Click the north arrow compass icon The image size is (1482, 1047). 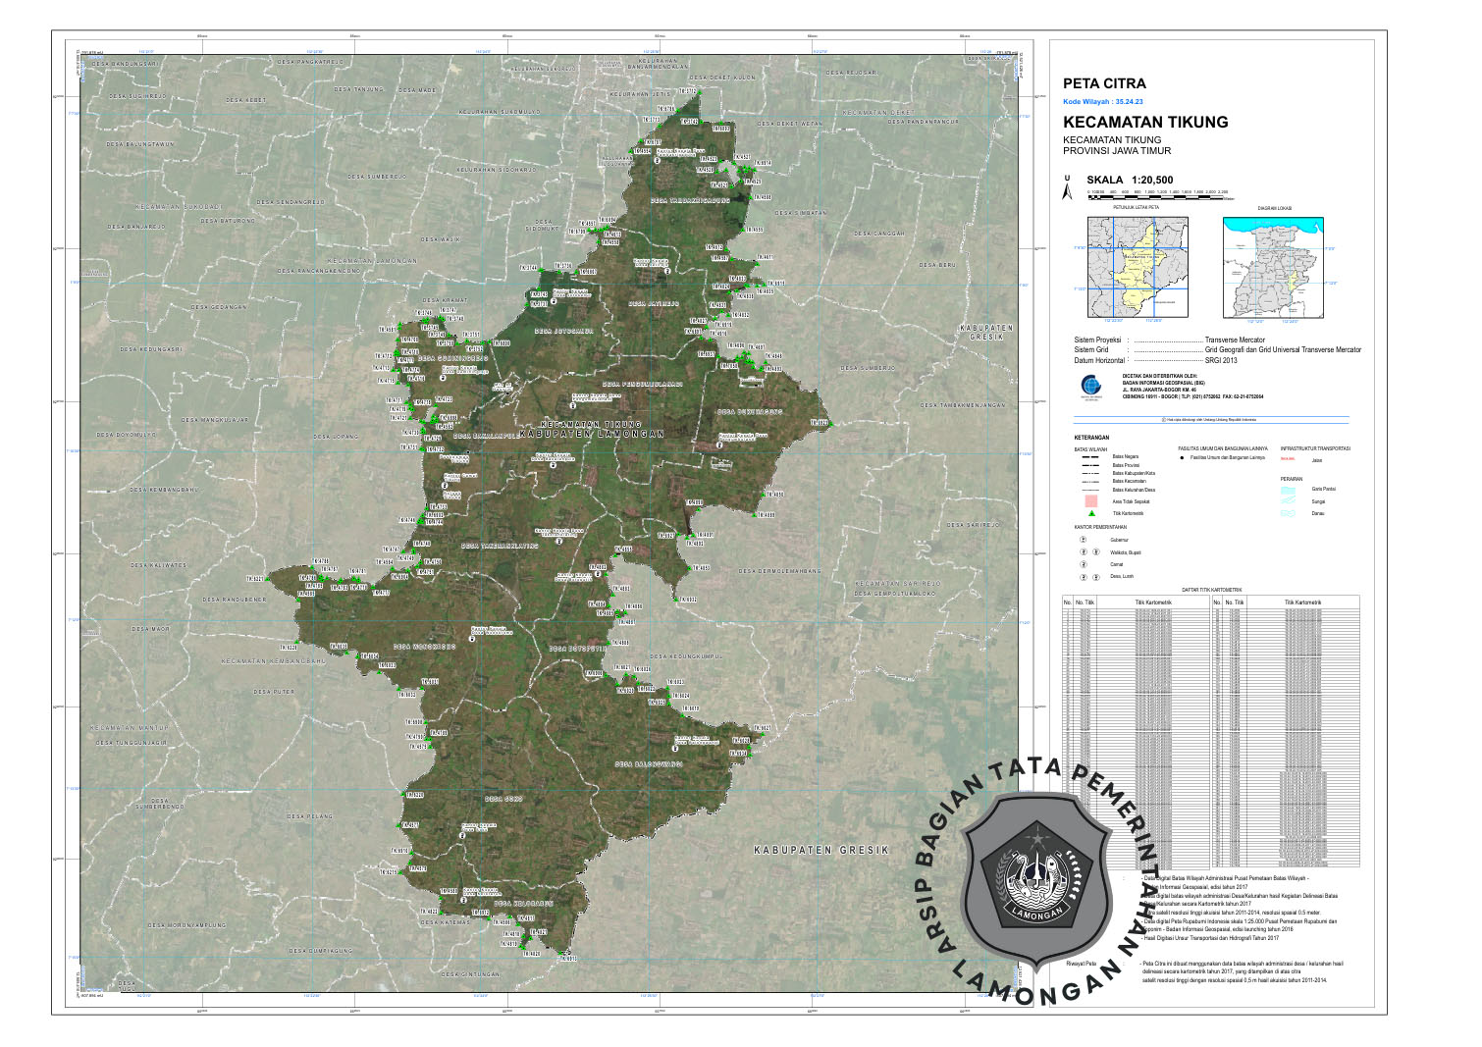pyautogui.click(x=1068, y=190)
